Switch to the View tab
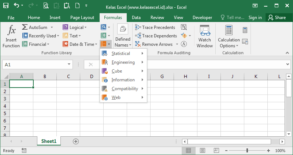Image resolution: width=293 pixels, height=155 pixels. 178,18
